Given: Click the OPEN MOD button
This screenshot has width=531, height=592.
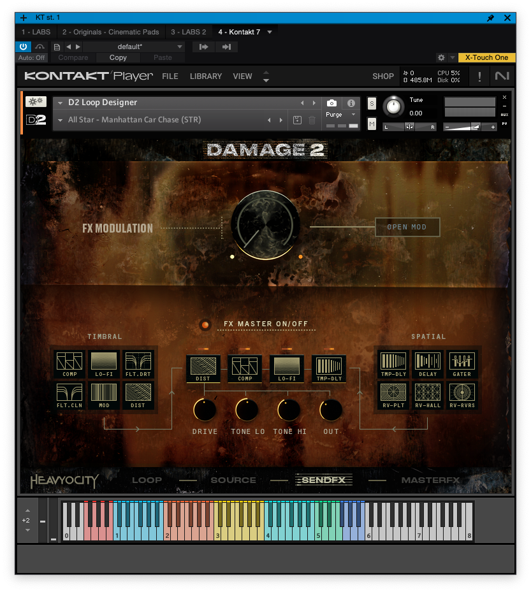Looking at the screenshot, I should point(407,227).
